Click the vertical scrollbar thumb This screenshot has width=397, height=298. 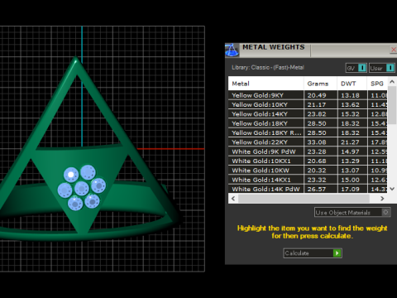tap(392, 105)
